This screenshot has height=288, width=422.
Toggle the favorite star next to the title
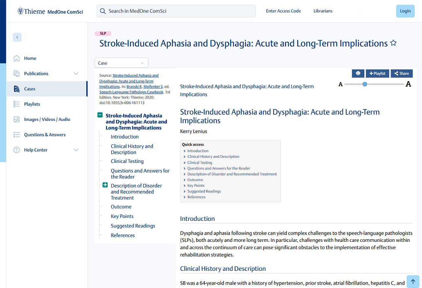393,43
